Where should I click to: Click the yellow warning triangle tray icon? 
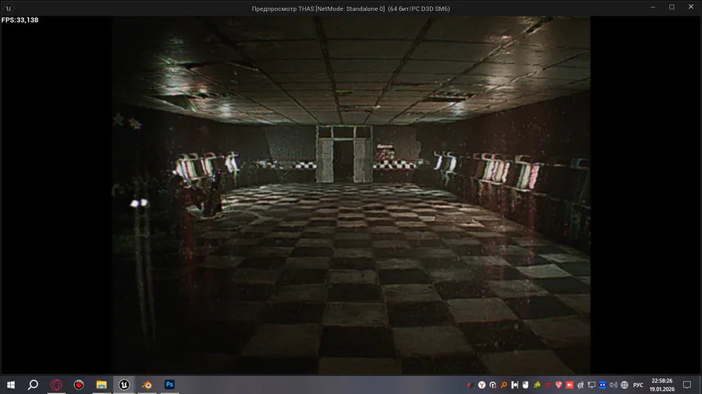(x=537, y=384)
